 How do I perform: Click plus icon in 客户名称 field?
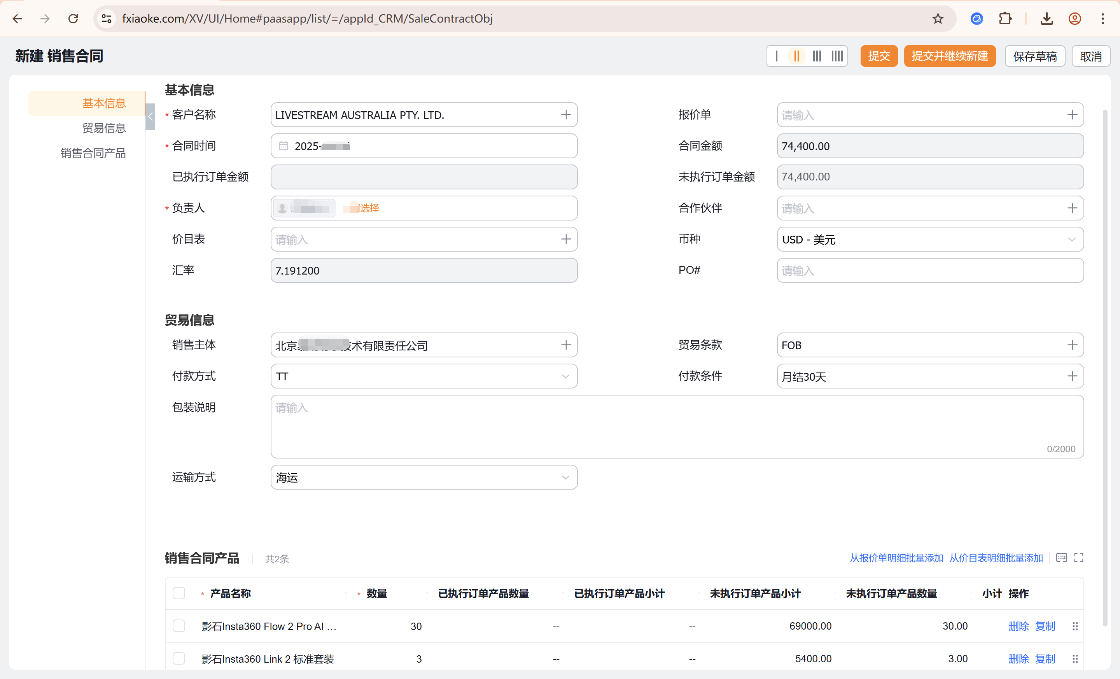565,115
